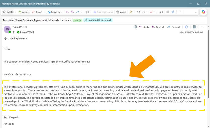Click the Categorize tag icon
This screenshot has height=128, width=210.
[144, 12]
